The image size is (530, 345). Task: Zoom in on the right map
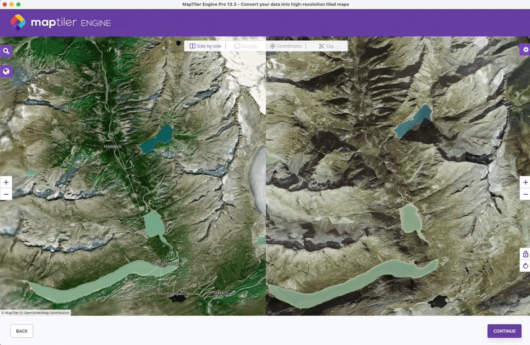coord(525,182)
